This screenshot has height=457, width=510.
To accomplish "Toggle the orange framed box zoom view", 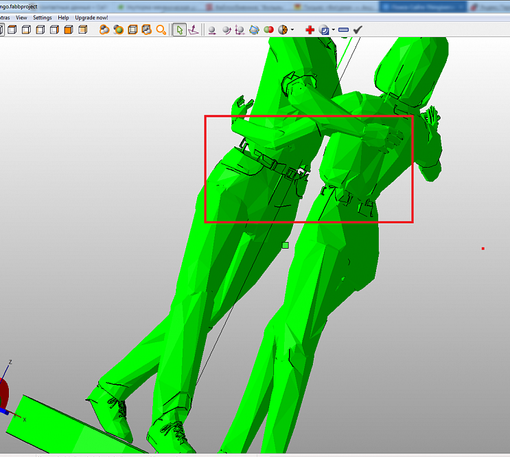I will click(x=132, y=30).
